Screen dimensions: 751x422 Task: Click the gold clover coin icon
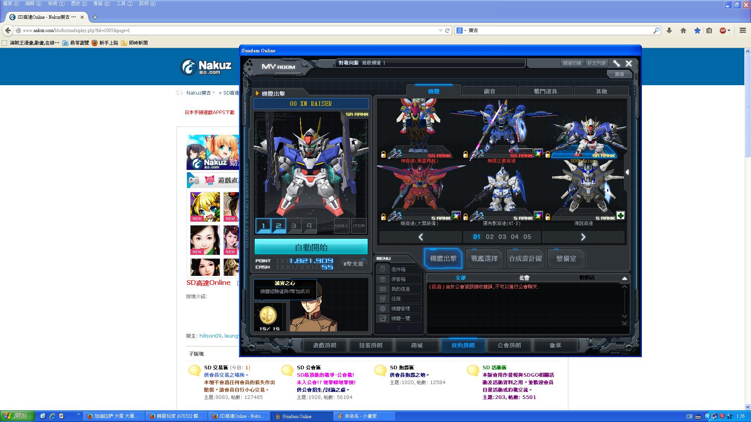click(268, 315)
